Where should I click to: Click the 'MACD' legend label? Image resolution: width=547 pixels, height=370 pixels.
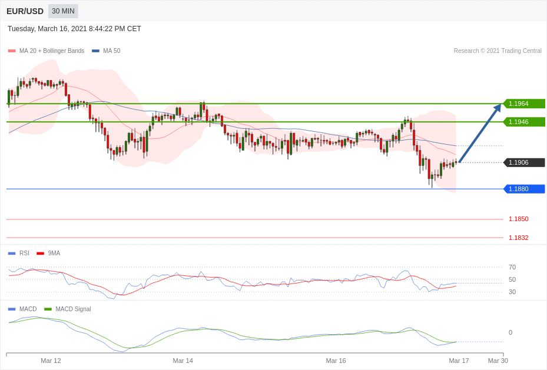(28, 309)
